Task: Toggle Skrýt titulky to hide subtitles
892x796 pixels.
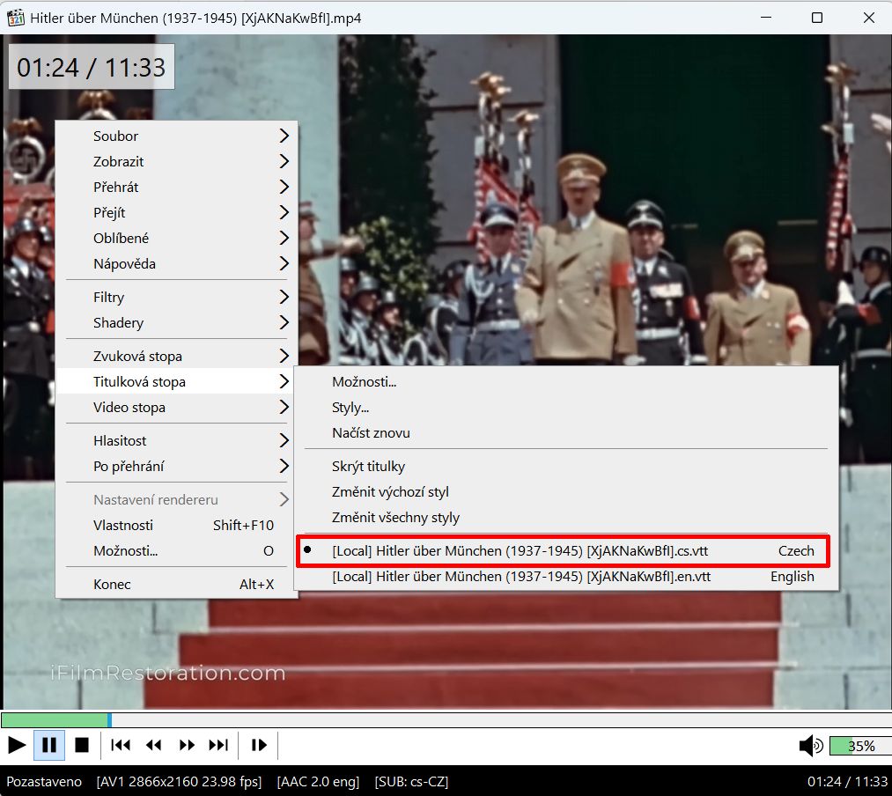Action: (368, 467)
